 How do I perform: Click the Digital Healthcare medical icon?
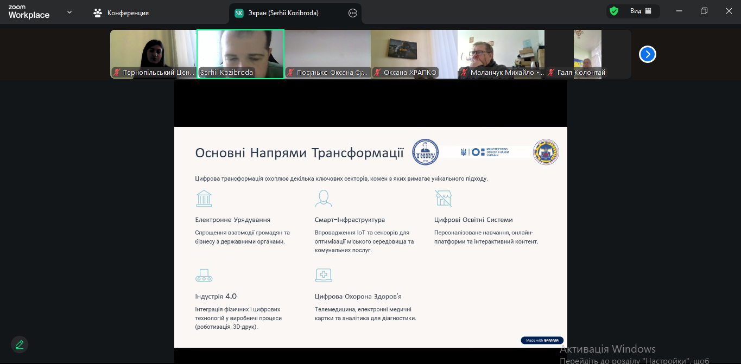(324, 276)
